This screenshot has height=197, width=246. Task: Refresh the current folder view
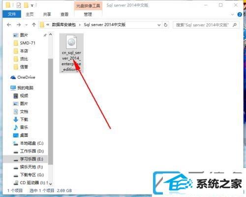(x=166, y=25)
